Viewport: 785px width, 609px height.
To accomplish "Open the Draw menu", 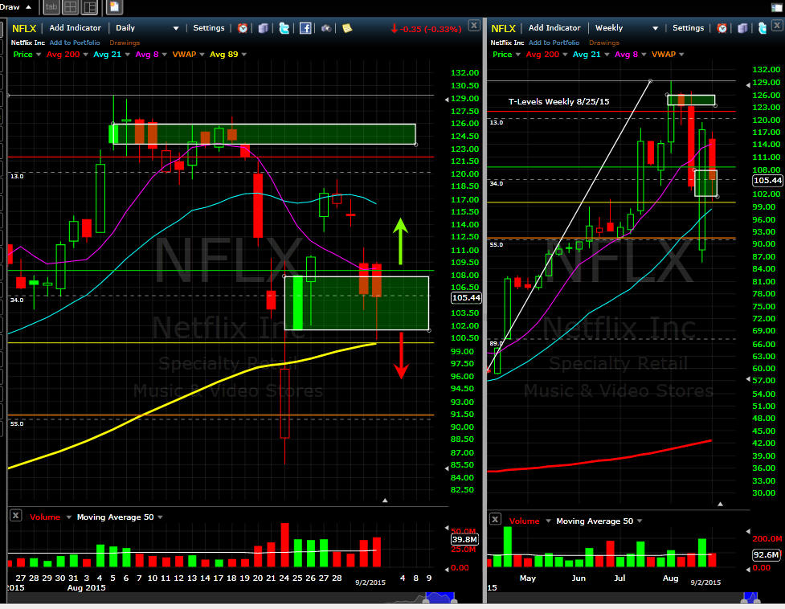I will (x=15, y=7).
